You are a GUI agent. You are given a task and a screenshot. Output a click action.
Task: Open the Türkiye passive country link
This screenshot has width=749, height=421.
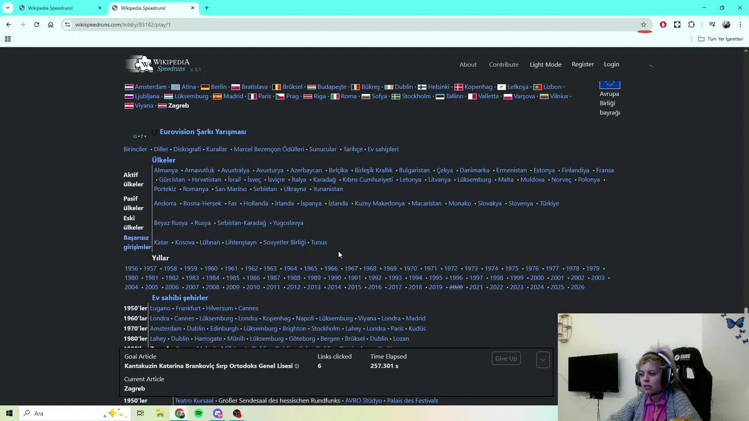click(x=549, y=203)
